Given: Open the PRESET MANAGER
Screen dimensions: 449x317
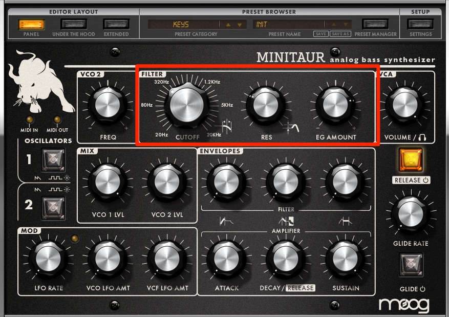Looking at the screenshot, I should [375, 25].
